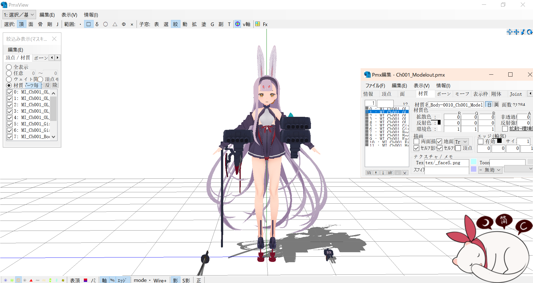Open the mode dropdown in bottom bar
533x283 pixels.
pos(142,280)
